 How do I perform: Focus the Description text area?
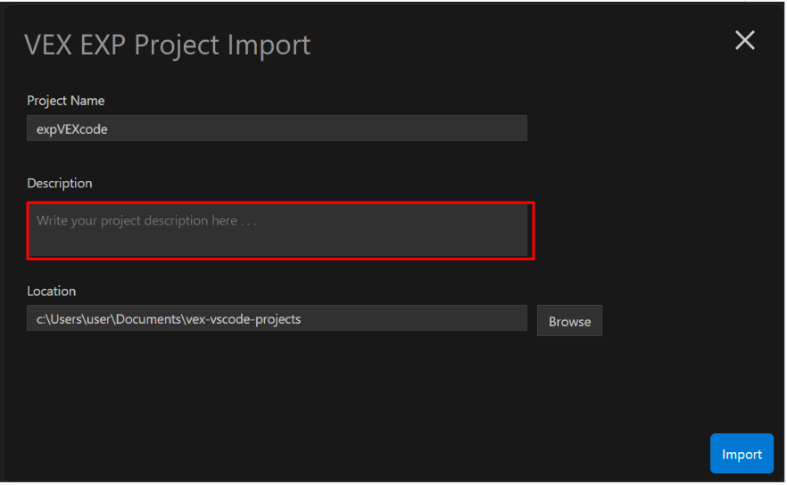pos(280,231)
